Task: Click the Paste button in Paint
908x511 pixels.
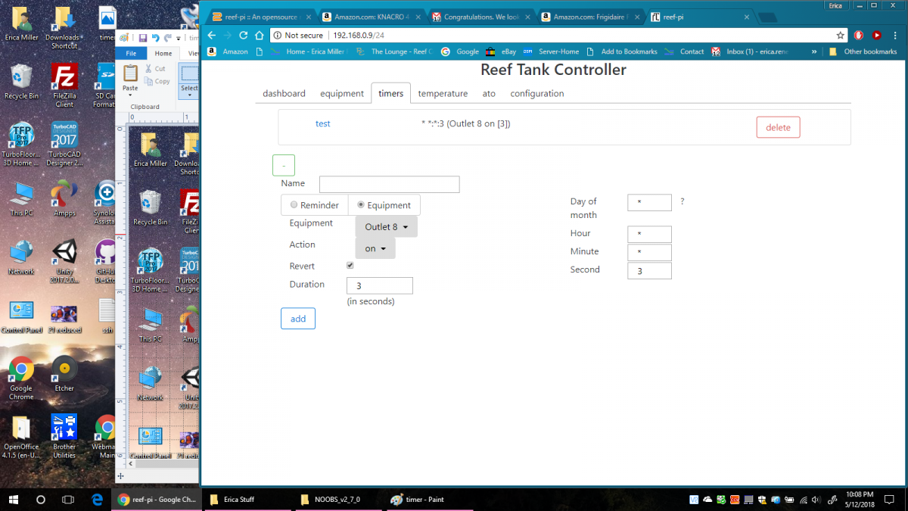Action: pos(130,79)
